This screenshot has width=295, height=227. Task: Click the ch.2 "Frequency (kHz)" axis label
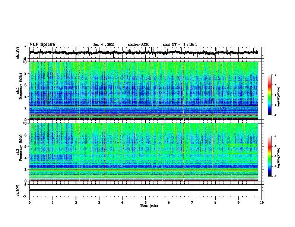(20, 148)
